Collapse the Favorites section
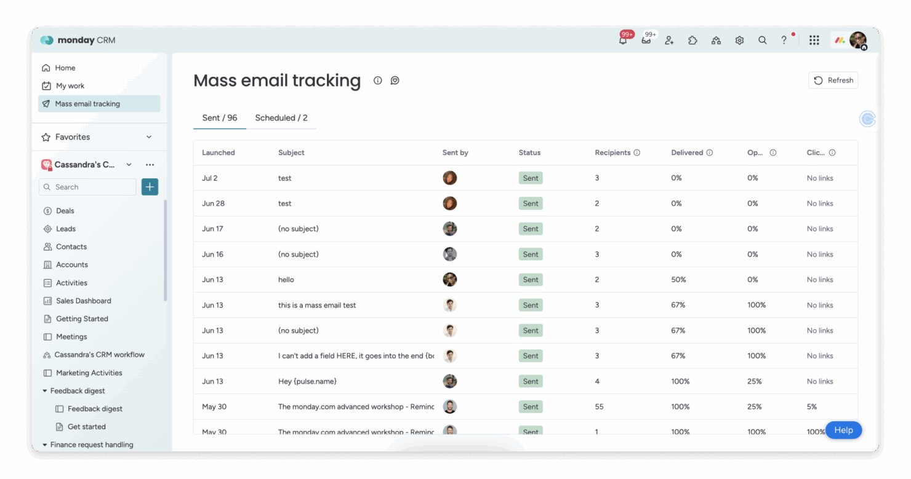The height and width of the screenshot is (479, 911). [148, 137]
